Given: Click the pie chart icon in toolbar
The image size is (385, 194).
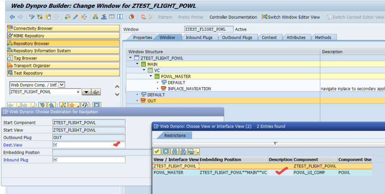Looking at the screenshot, I should pyautogui.click(x=132, y=17).
